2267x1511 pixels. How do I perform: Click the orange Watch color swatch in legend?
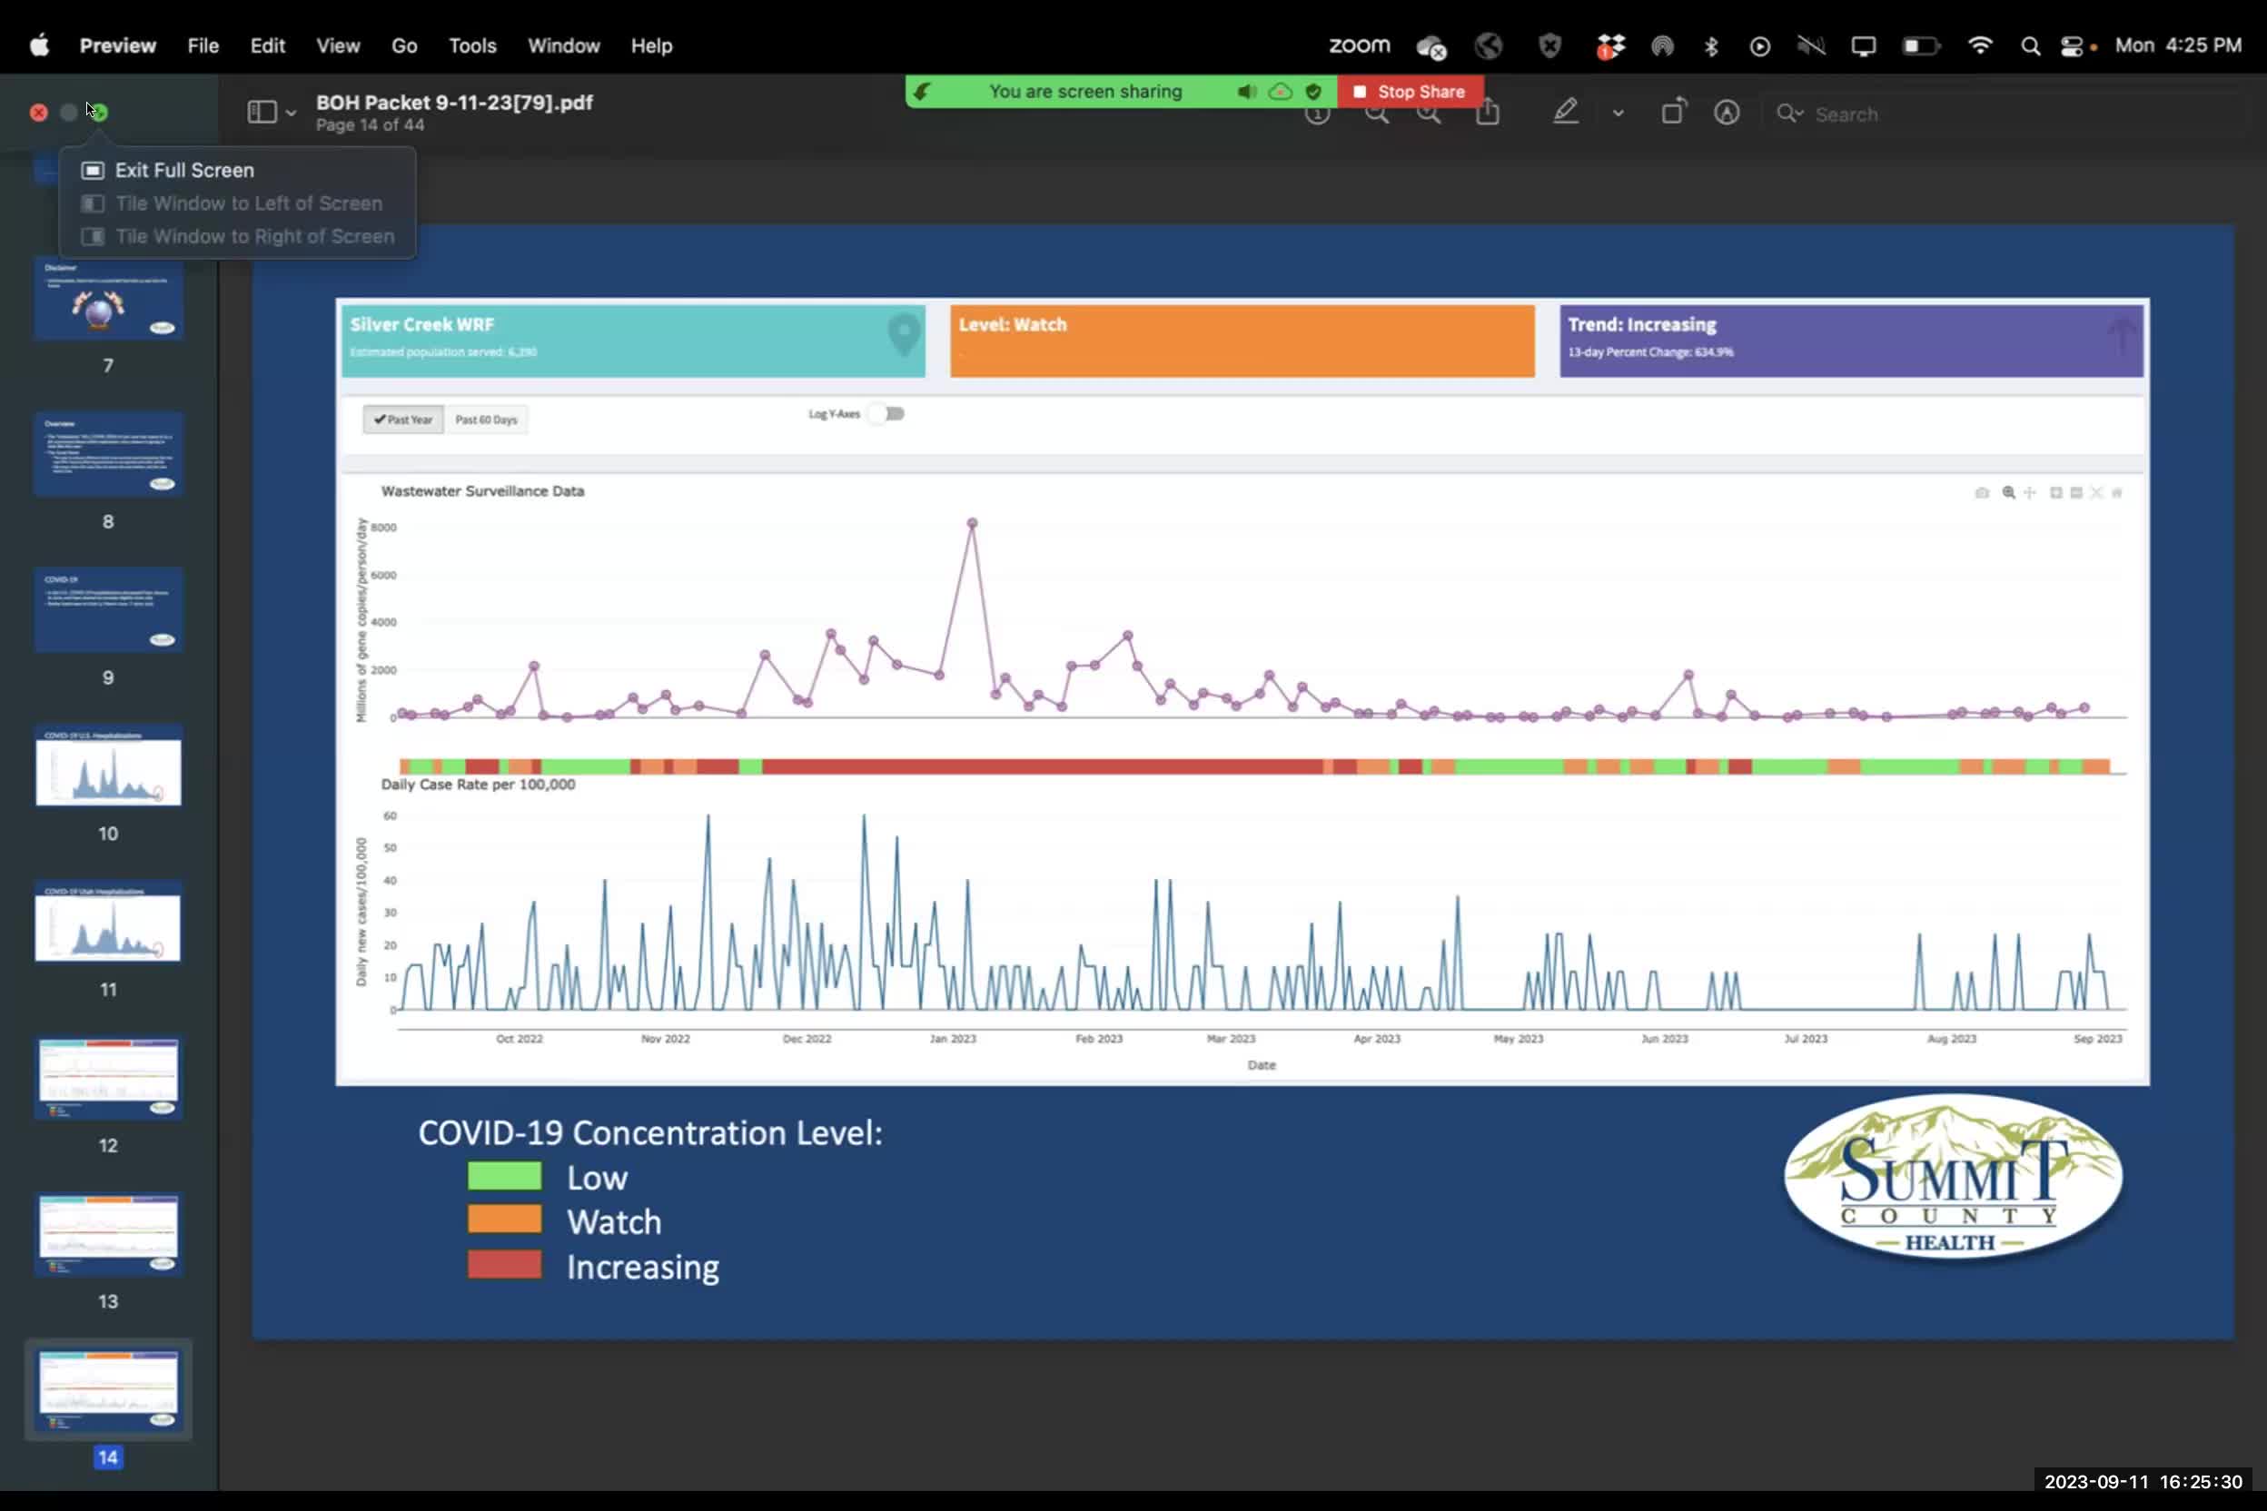pos(505,1219)
